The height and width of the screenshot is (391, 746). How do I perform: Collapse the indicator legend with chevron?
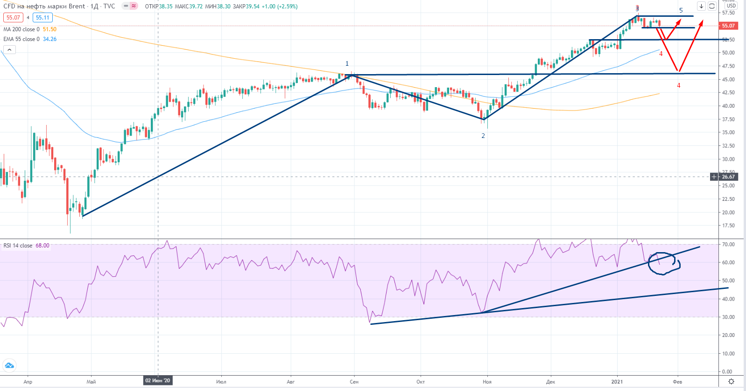tap(9, 49)
